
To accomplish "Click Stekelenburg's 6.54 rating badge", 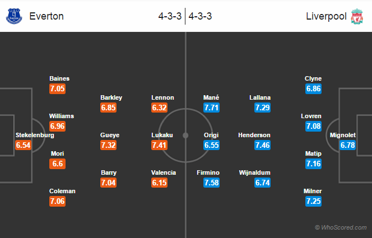I will (24, 145).
